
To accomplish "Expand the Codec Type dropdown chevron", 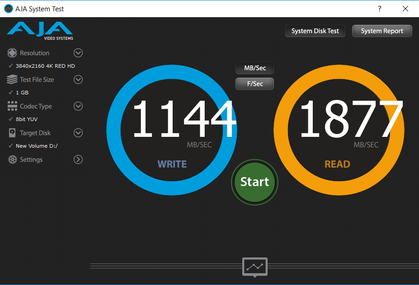I will 78,106.
